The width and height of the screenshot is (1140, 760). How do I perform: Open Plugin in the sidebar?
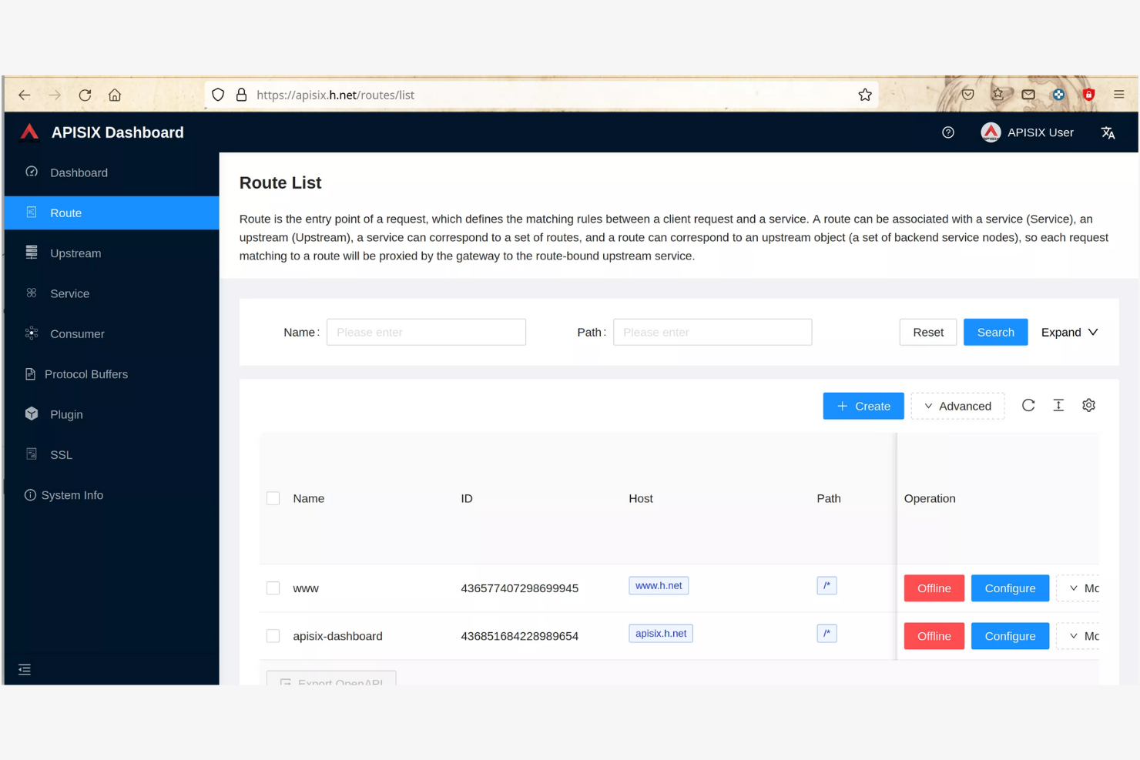[x=112, y=414]
